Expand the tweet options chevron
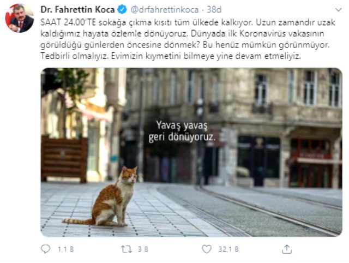This screenshot has width=349, height=263. pos(338,10)
